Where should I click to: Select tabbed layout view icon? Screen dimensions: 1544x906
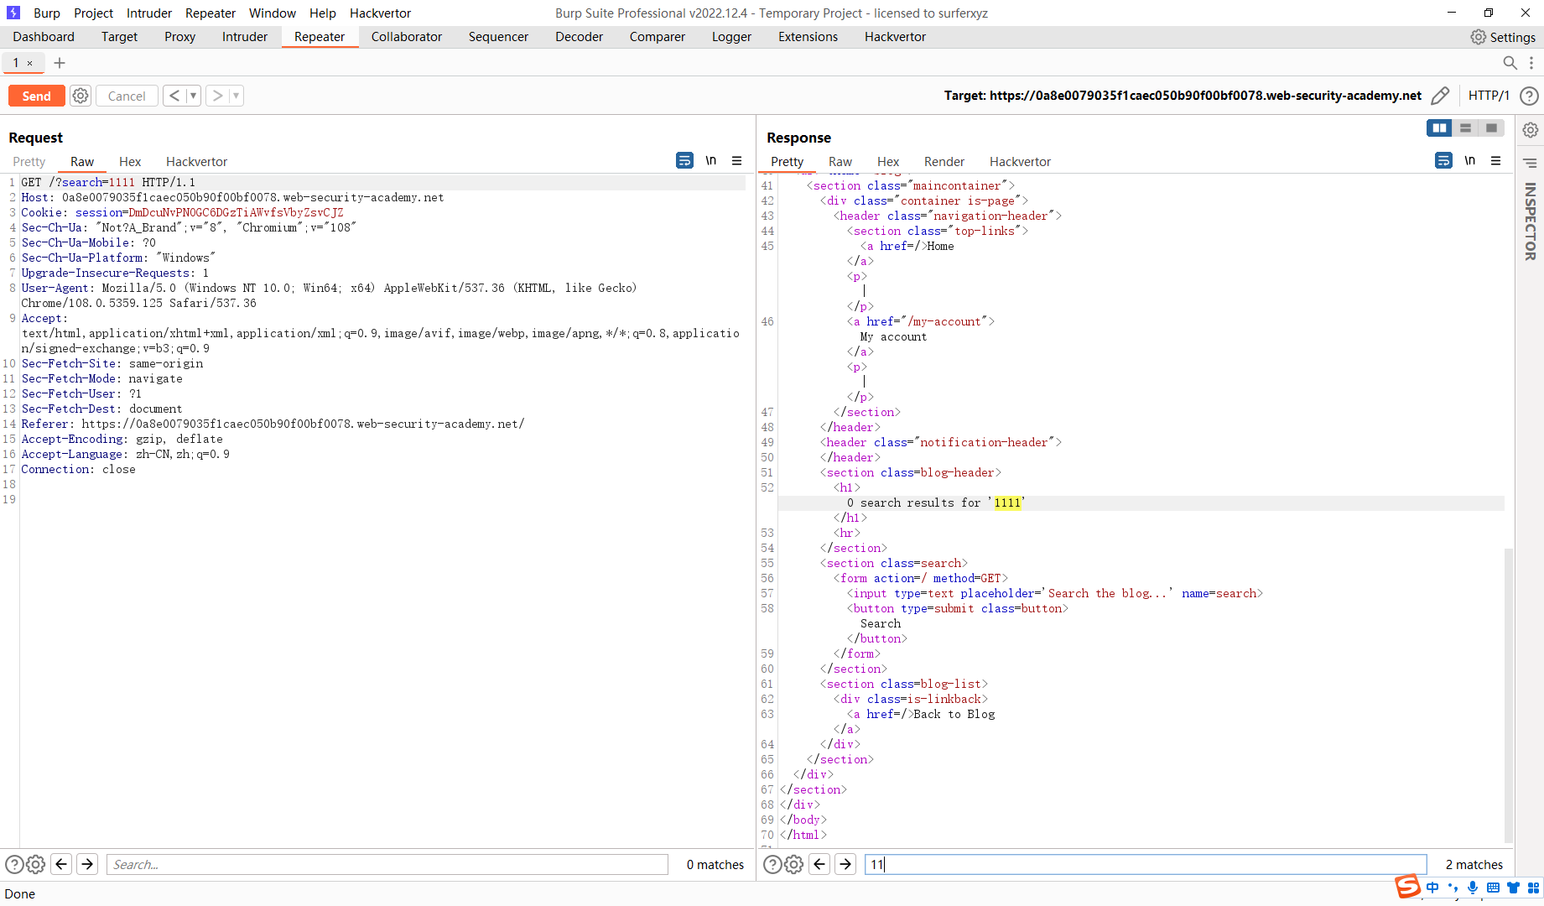point(1491,128)
